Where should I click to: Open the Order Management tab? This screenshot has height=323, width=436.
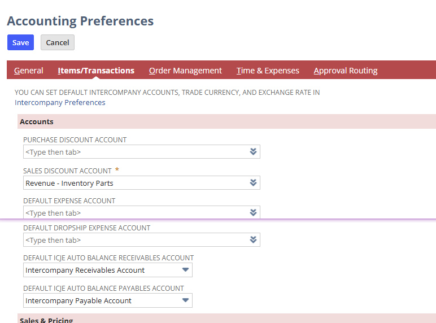coord(185,71)
